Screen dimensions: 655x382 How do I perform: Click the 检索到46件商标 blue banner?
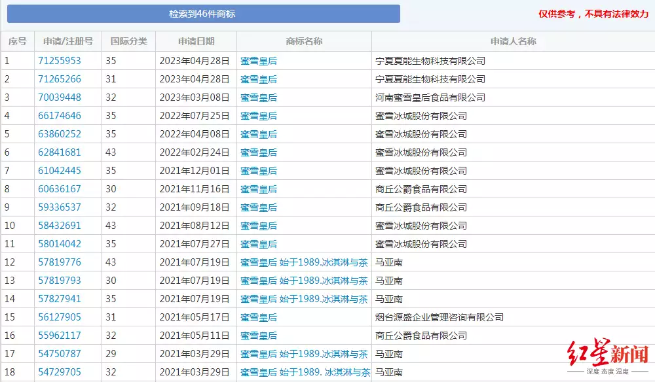[204, 14]
